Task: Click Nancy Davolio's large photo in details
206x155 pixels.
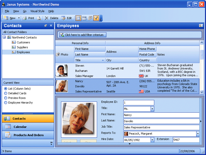Action: 79,120
